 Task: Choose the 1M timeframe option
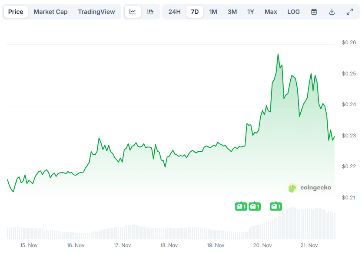coord(213,12)
